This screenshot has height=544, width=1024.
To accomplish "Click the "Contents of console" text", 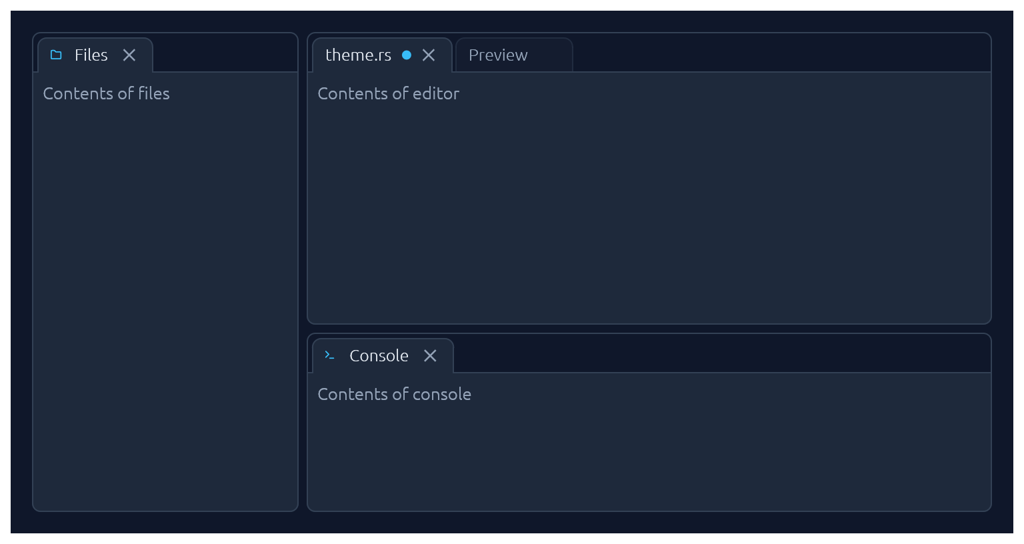I will 395,394.
